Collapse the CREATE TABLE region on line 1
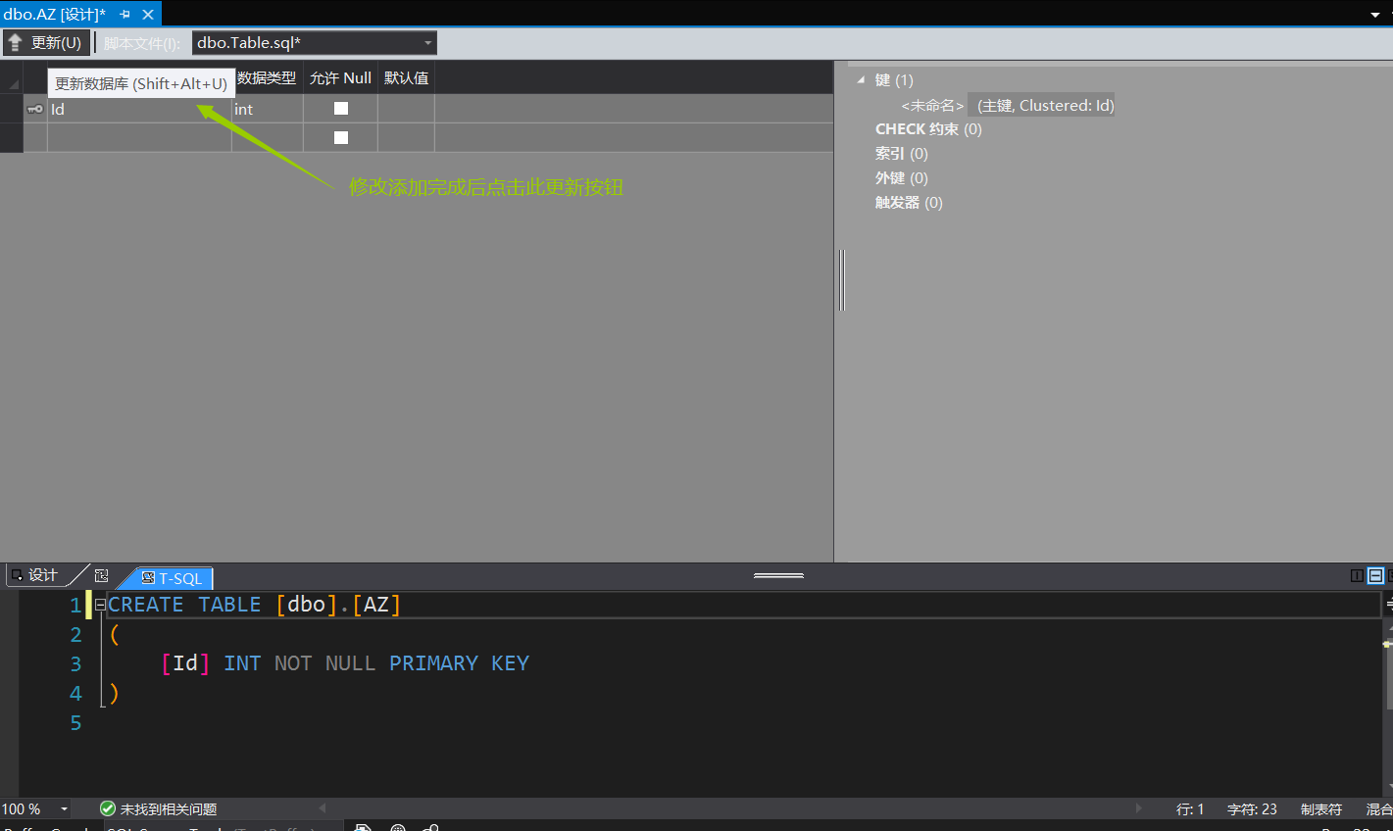1393x831 pixels. (x=99, y=605)
